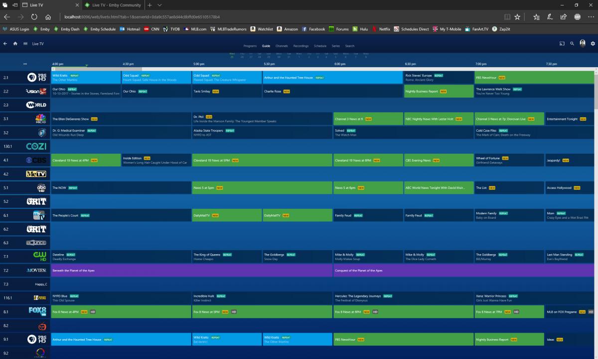This screenshot has width=598, height=359.
Task: Open guide options three-dots button
Action: (x=25, y=64)
